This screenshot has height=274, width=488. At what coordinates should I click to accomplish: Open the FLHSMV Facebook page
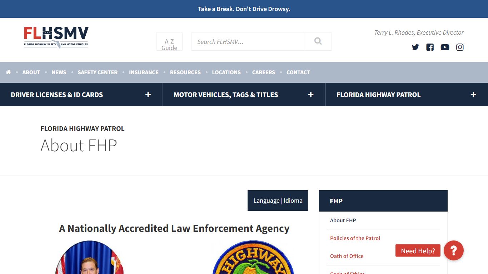click(x=430, y=47)
